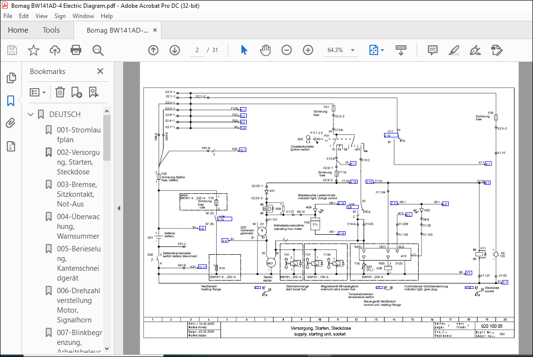Enable scrolling mode keyboard icon
Image resolution: width=533 pixels, height=357 pixels.
click(401, 50)
